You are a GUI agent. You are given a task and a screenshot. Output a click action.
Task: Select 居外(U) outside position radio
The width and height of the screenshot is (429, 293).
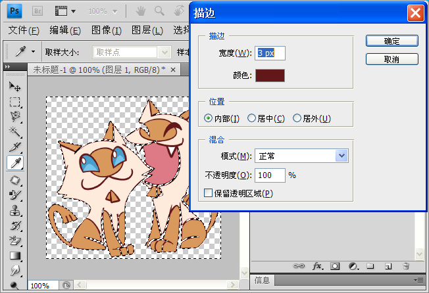297,118
